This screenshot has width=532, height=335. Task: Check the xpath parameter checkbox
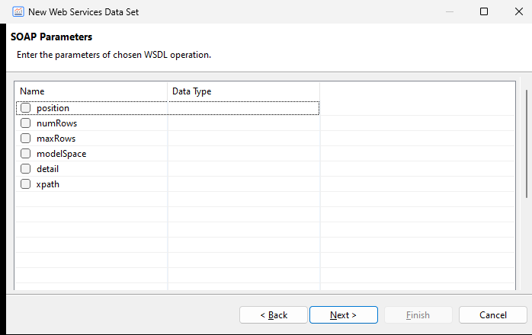coord(25,184)
